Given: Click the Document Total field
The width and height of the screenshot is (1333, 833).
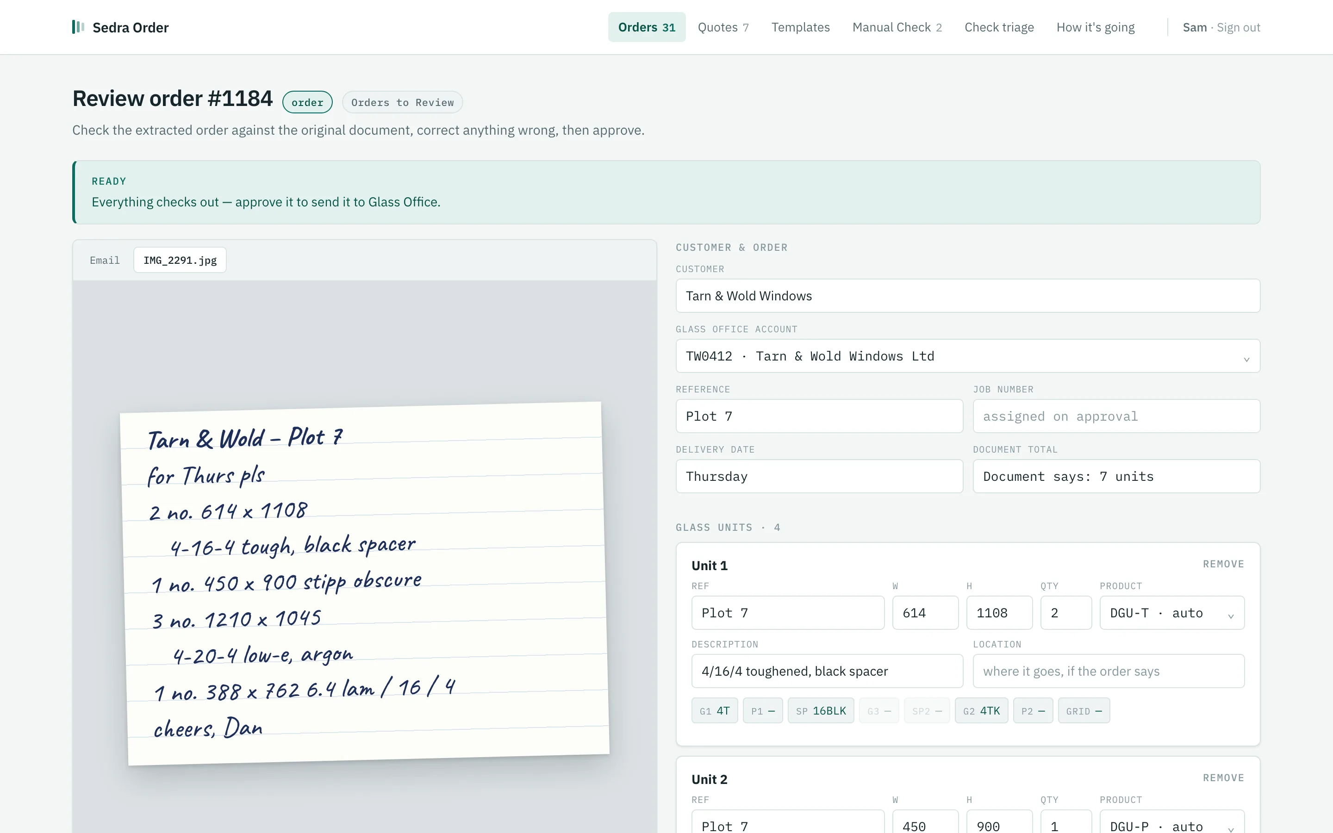Looking at the screenshot, I should coord(1116,476).
